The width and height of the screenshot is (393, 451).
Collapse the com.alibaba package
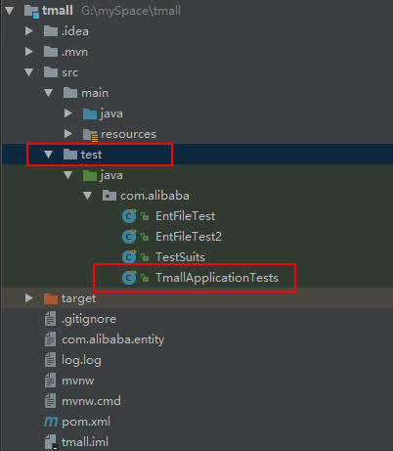88,196
